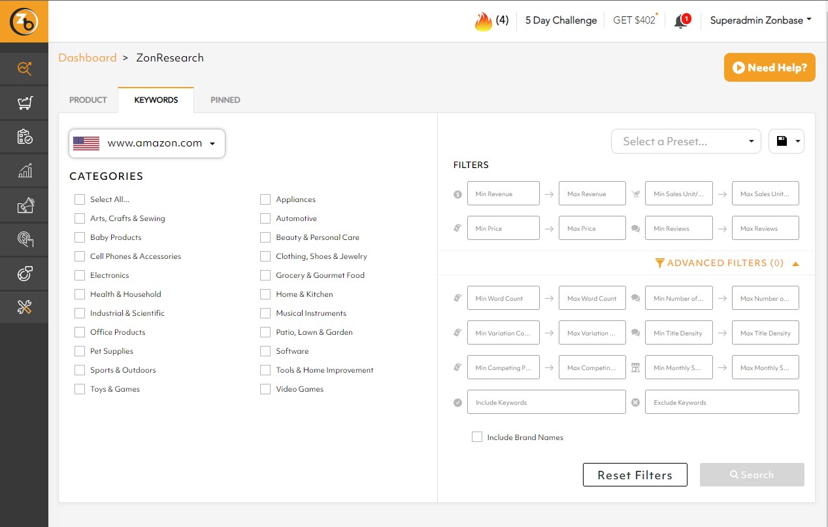
Task: Open the Select a Preset dropdown
Action: tap(685, 141)
